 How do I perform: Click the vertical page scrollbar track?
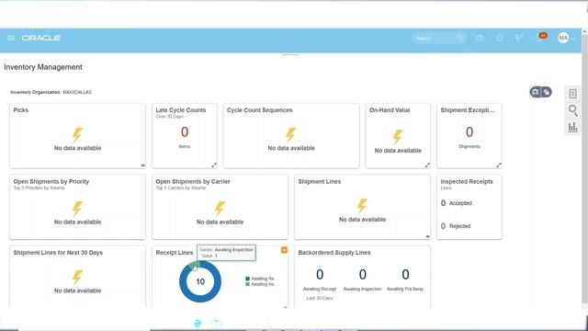584,169
